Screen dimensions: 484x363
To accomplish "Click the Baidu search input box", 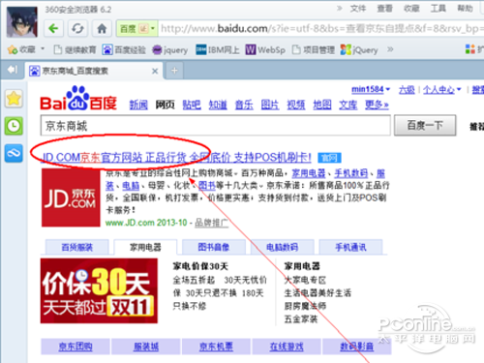I will click(216, 126).
